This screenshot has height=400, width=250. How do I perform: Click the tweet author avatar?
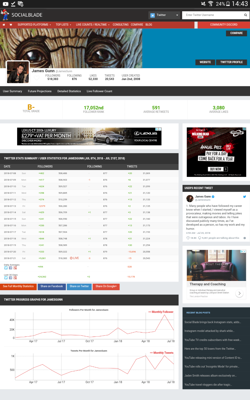pyautogui.click(x=190, y=198)
